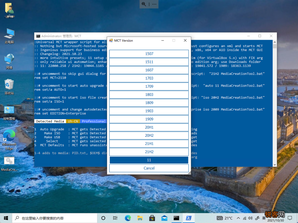Click the 2021/10/30 taskbar date
Screen dimensions: 298x223
pos(276,221)
